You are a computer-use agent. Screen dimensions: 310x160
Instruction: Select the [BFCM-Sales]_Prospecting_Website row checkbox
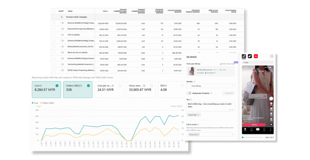point(54,70)
